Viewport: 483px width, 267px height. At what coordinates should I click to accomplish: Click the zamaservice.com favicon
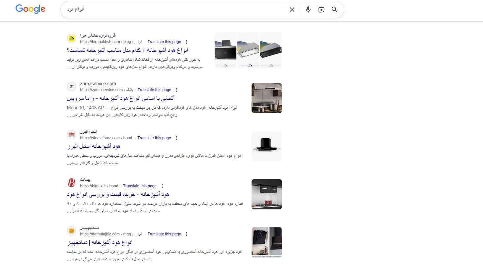coord(72,87)
